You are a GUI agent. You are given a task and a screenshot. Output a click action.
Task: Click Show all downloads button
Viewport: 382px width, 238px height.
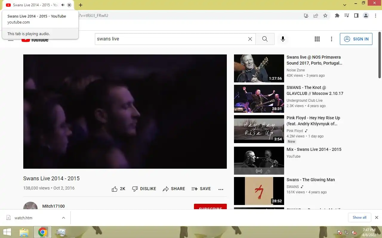[x=359, y=217]
